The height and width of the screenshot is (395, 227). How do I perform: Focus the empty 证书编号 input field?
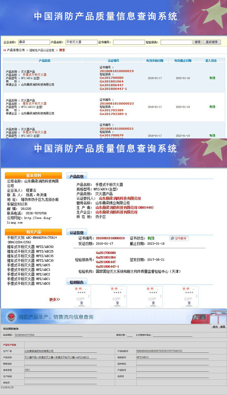pyautogui.click(x=129, y=42)
